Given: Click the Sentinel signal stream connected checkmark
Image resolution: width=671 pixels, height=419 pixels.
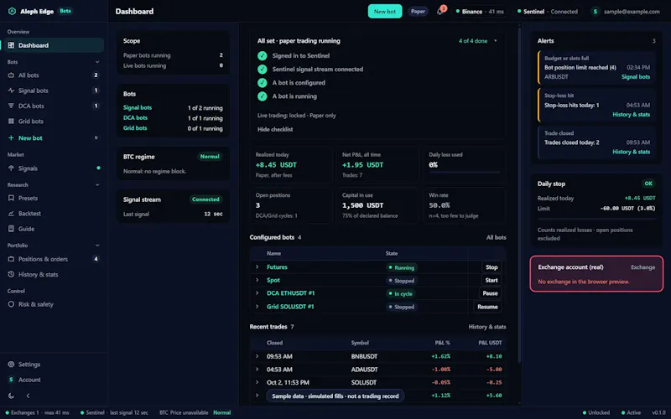Looking at the screenshot, I should click(263, 70).
